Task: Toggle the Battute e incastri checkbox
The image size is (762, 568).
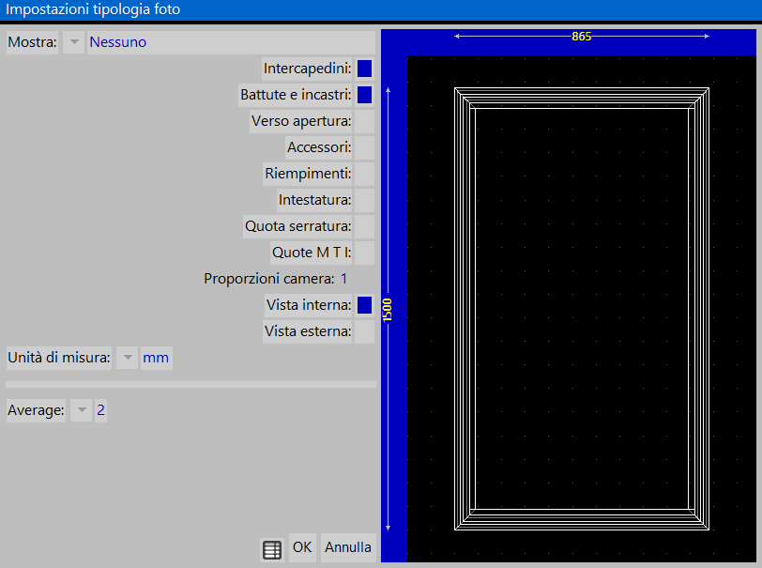Action: click(364, 95)
